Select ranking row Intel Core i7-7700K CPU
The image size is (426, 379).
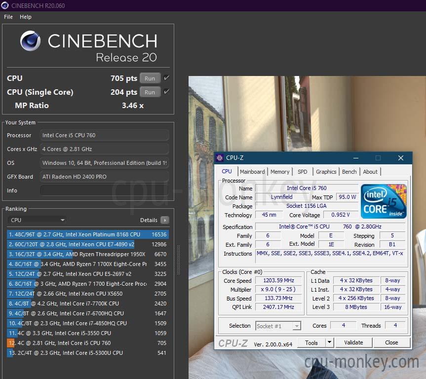[x=88, y=303]
